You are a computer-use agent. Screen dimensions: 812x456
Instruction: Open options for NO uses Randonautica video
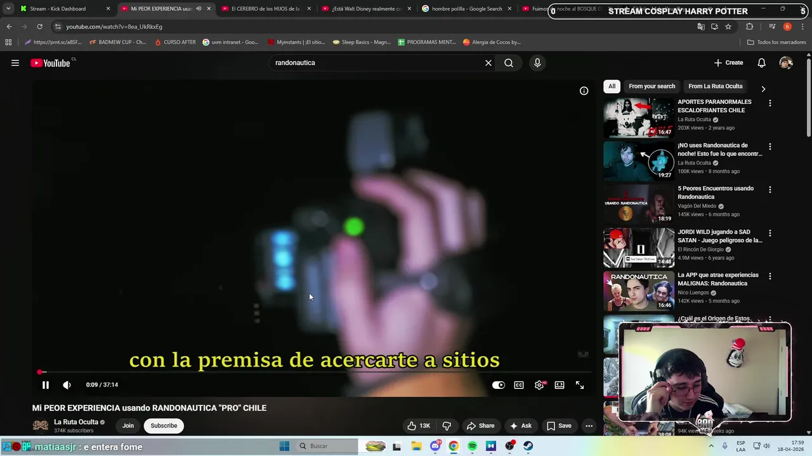point(770,146)
